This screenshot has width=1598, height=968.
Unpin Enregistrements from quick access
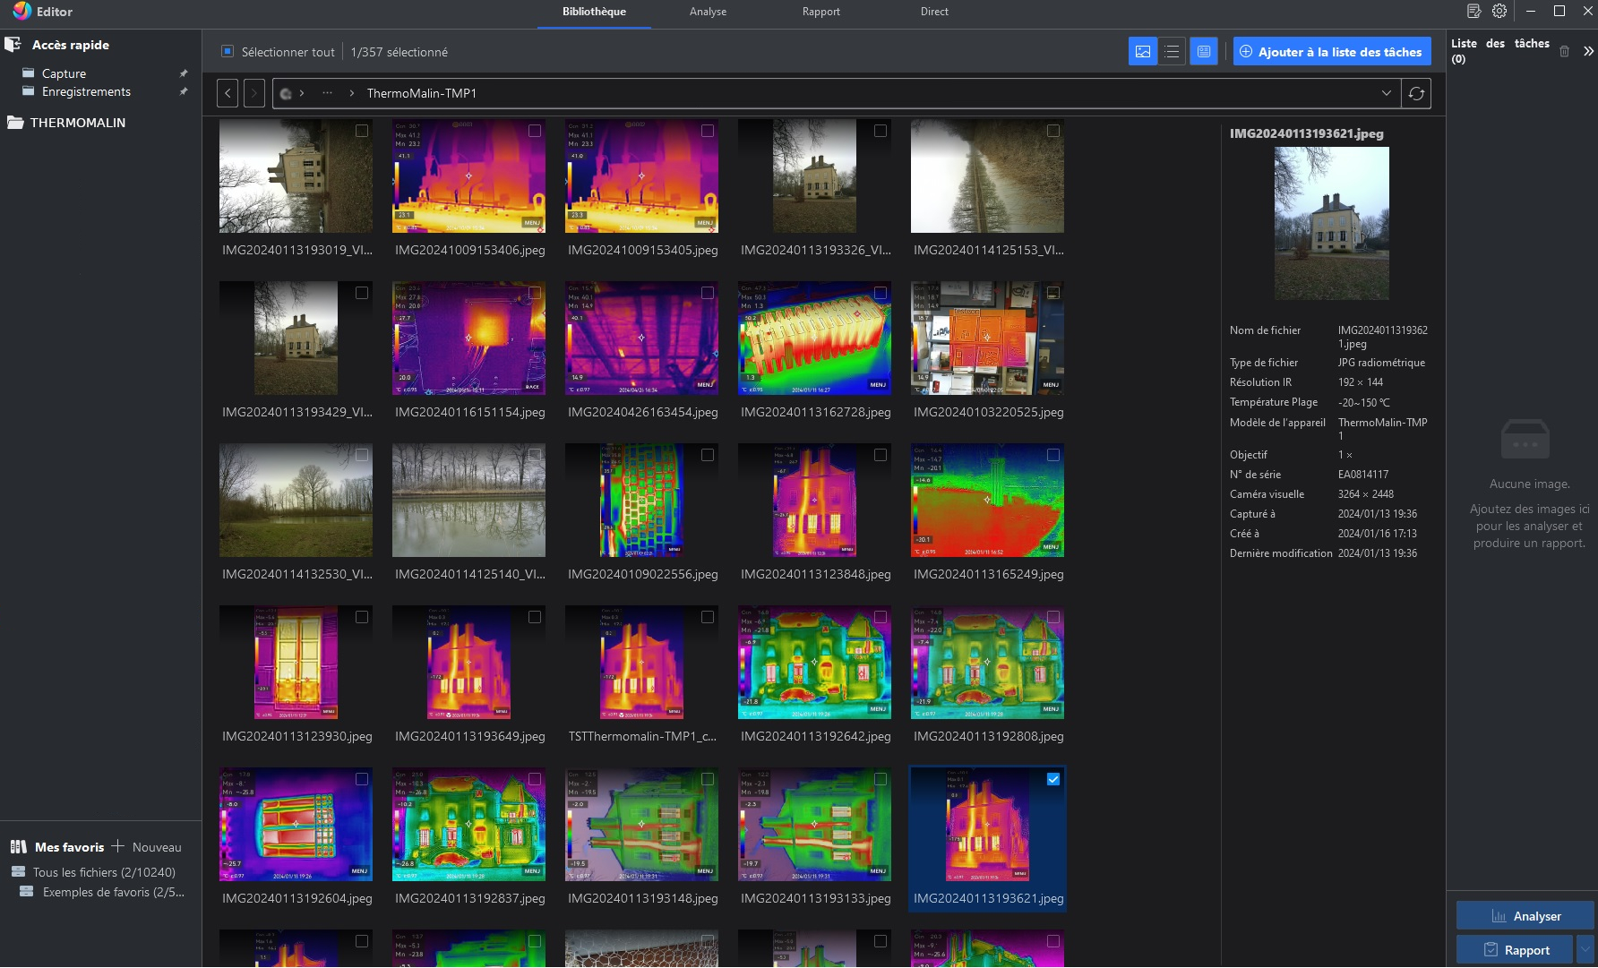tap(184, 91)
